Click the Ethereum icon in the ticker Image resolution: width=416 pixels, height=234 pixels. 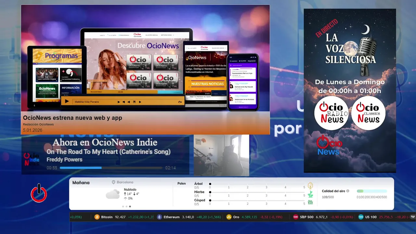[159, 217]
